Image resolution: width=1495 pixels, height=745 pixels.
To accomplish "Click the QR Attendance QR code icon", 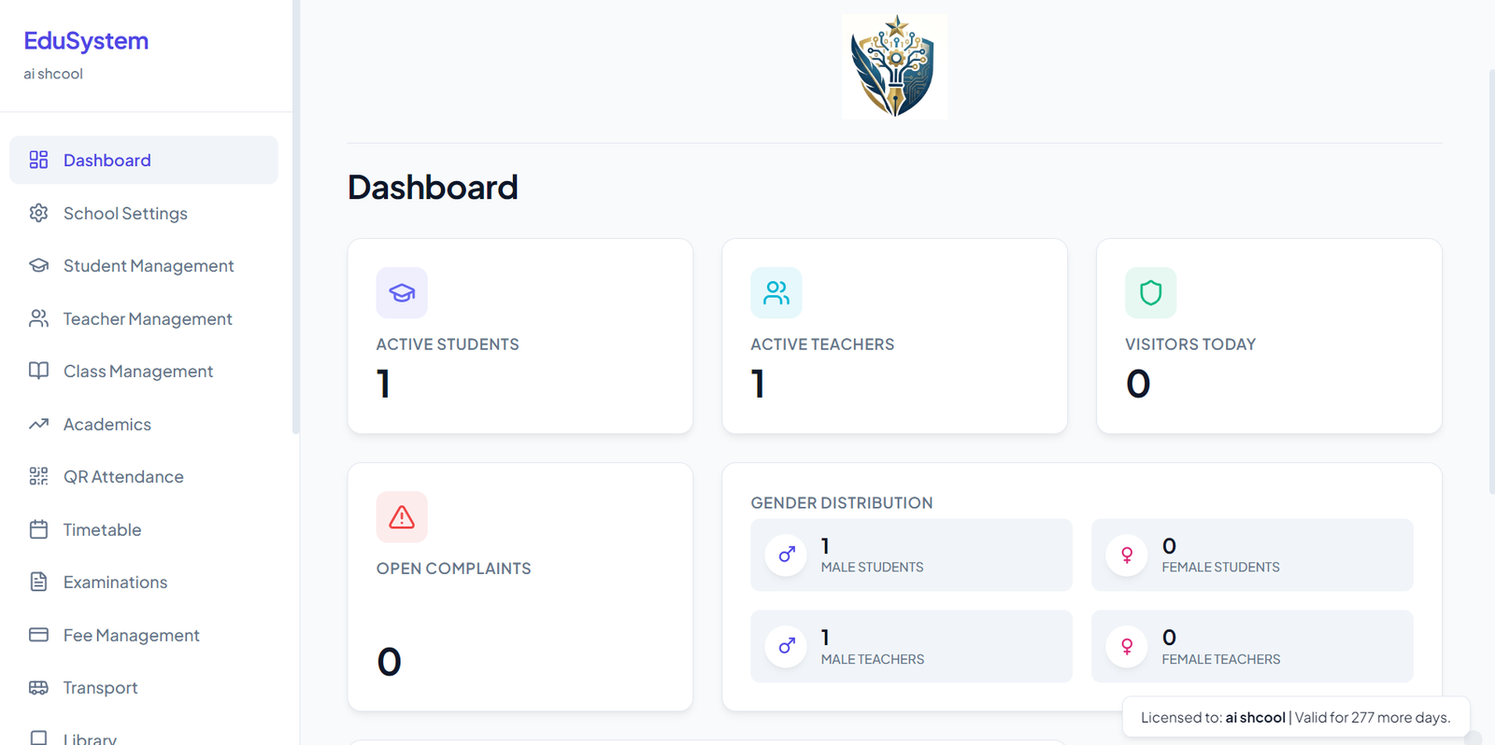I will tap(38, 476).
